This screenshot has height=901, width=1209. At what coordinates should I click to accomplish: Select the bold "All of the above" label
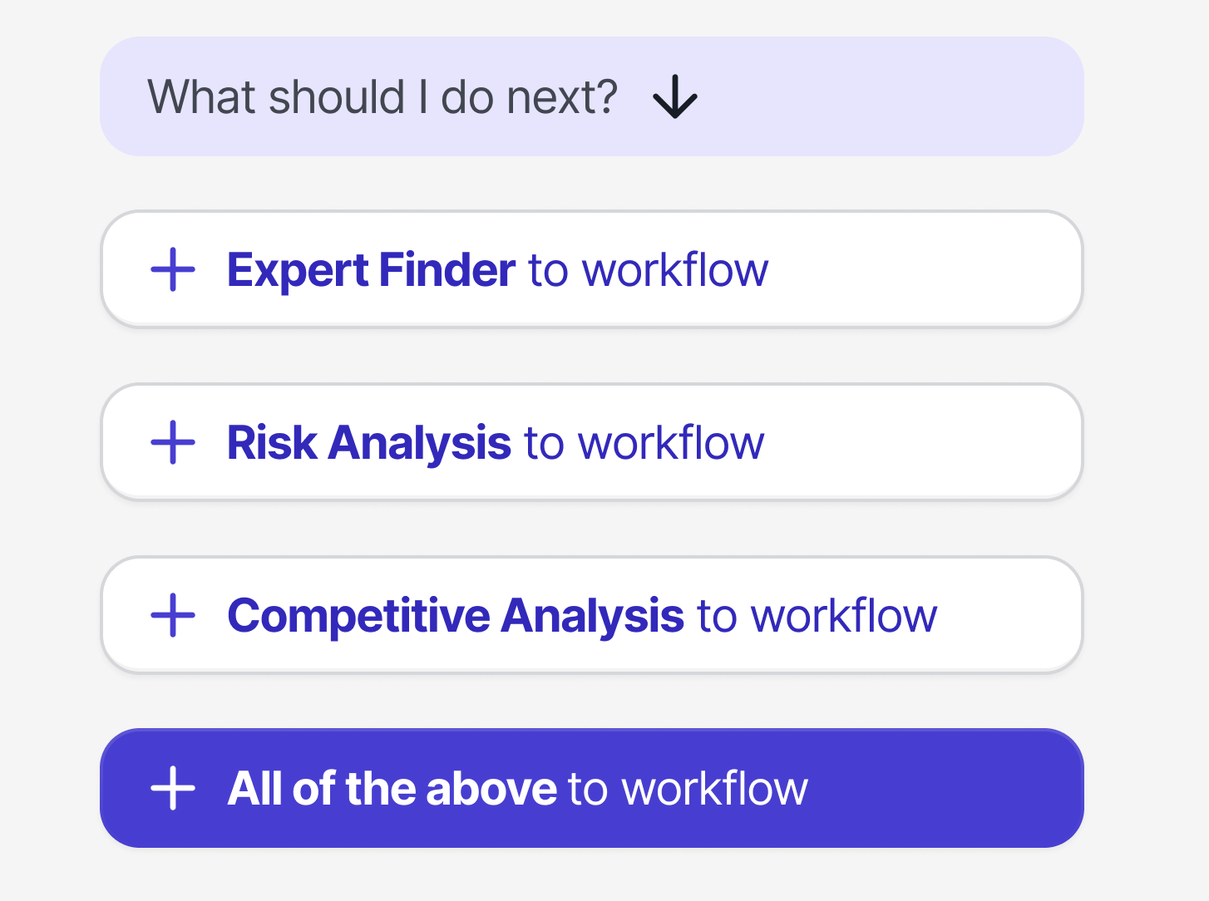392,788
